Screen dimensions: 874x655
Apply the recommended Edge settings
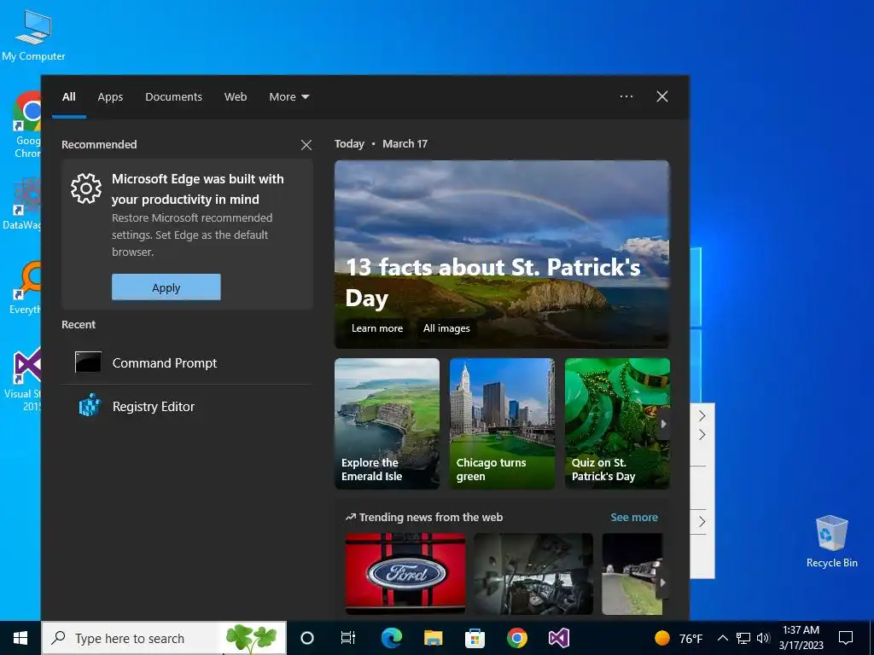click(166, 287)
